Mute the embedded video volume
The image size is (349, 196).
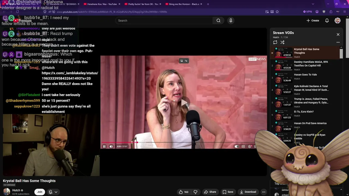pyautogui.click(x=111, y=146)
